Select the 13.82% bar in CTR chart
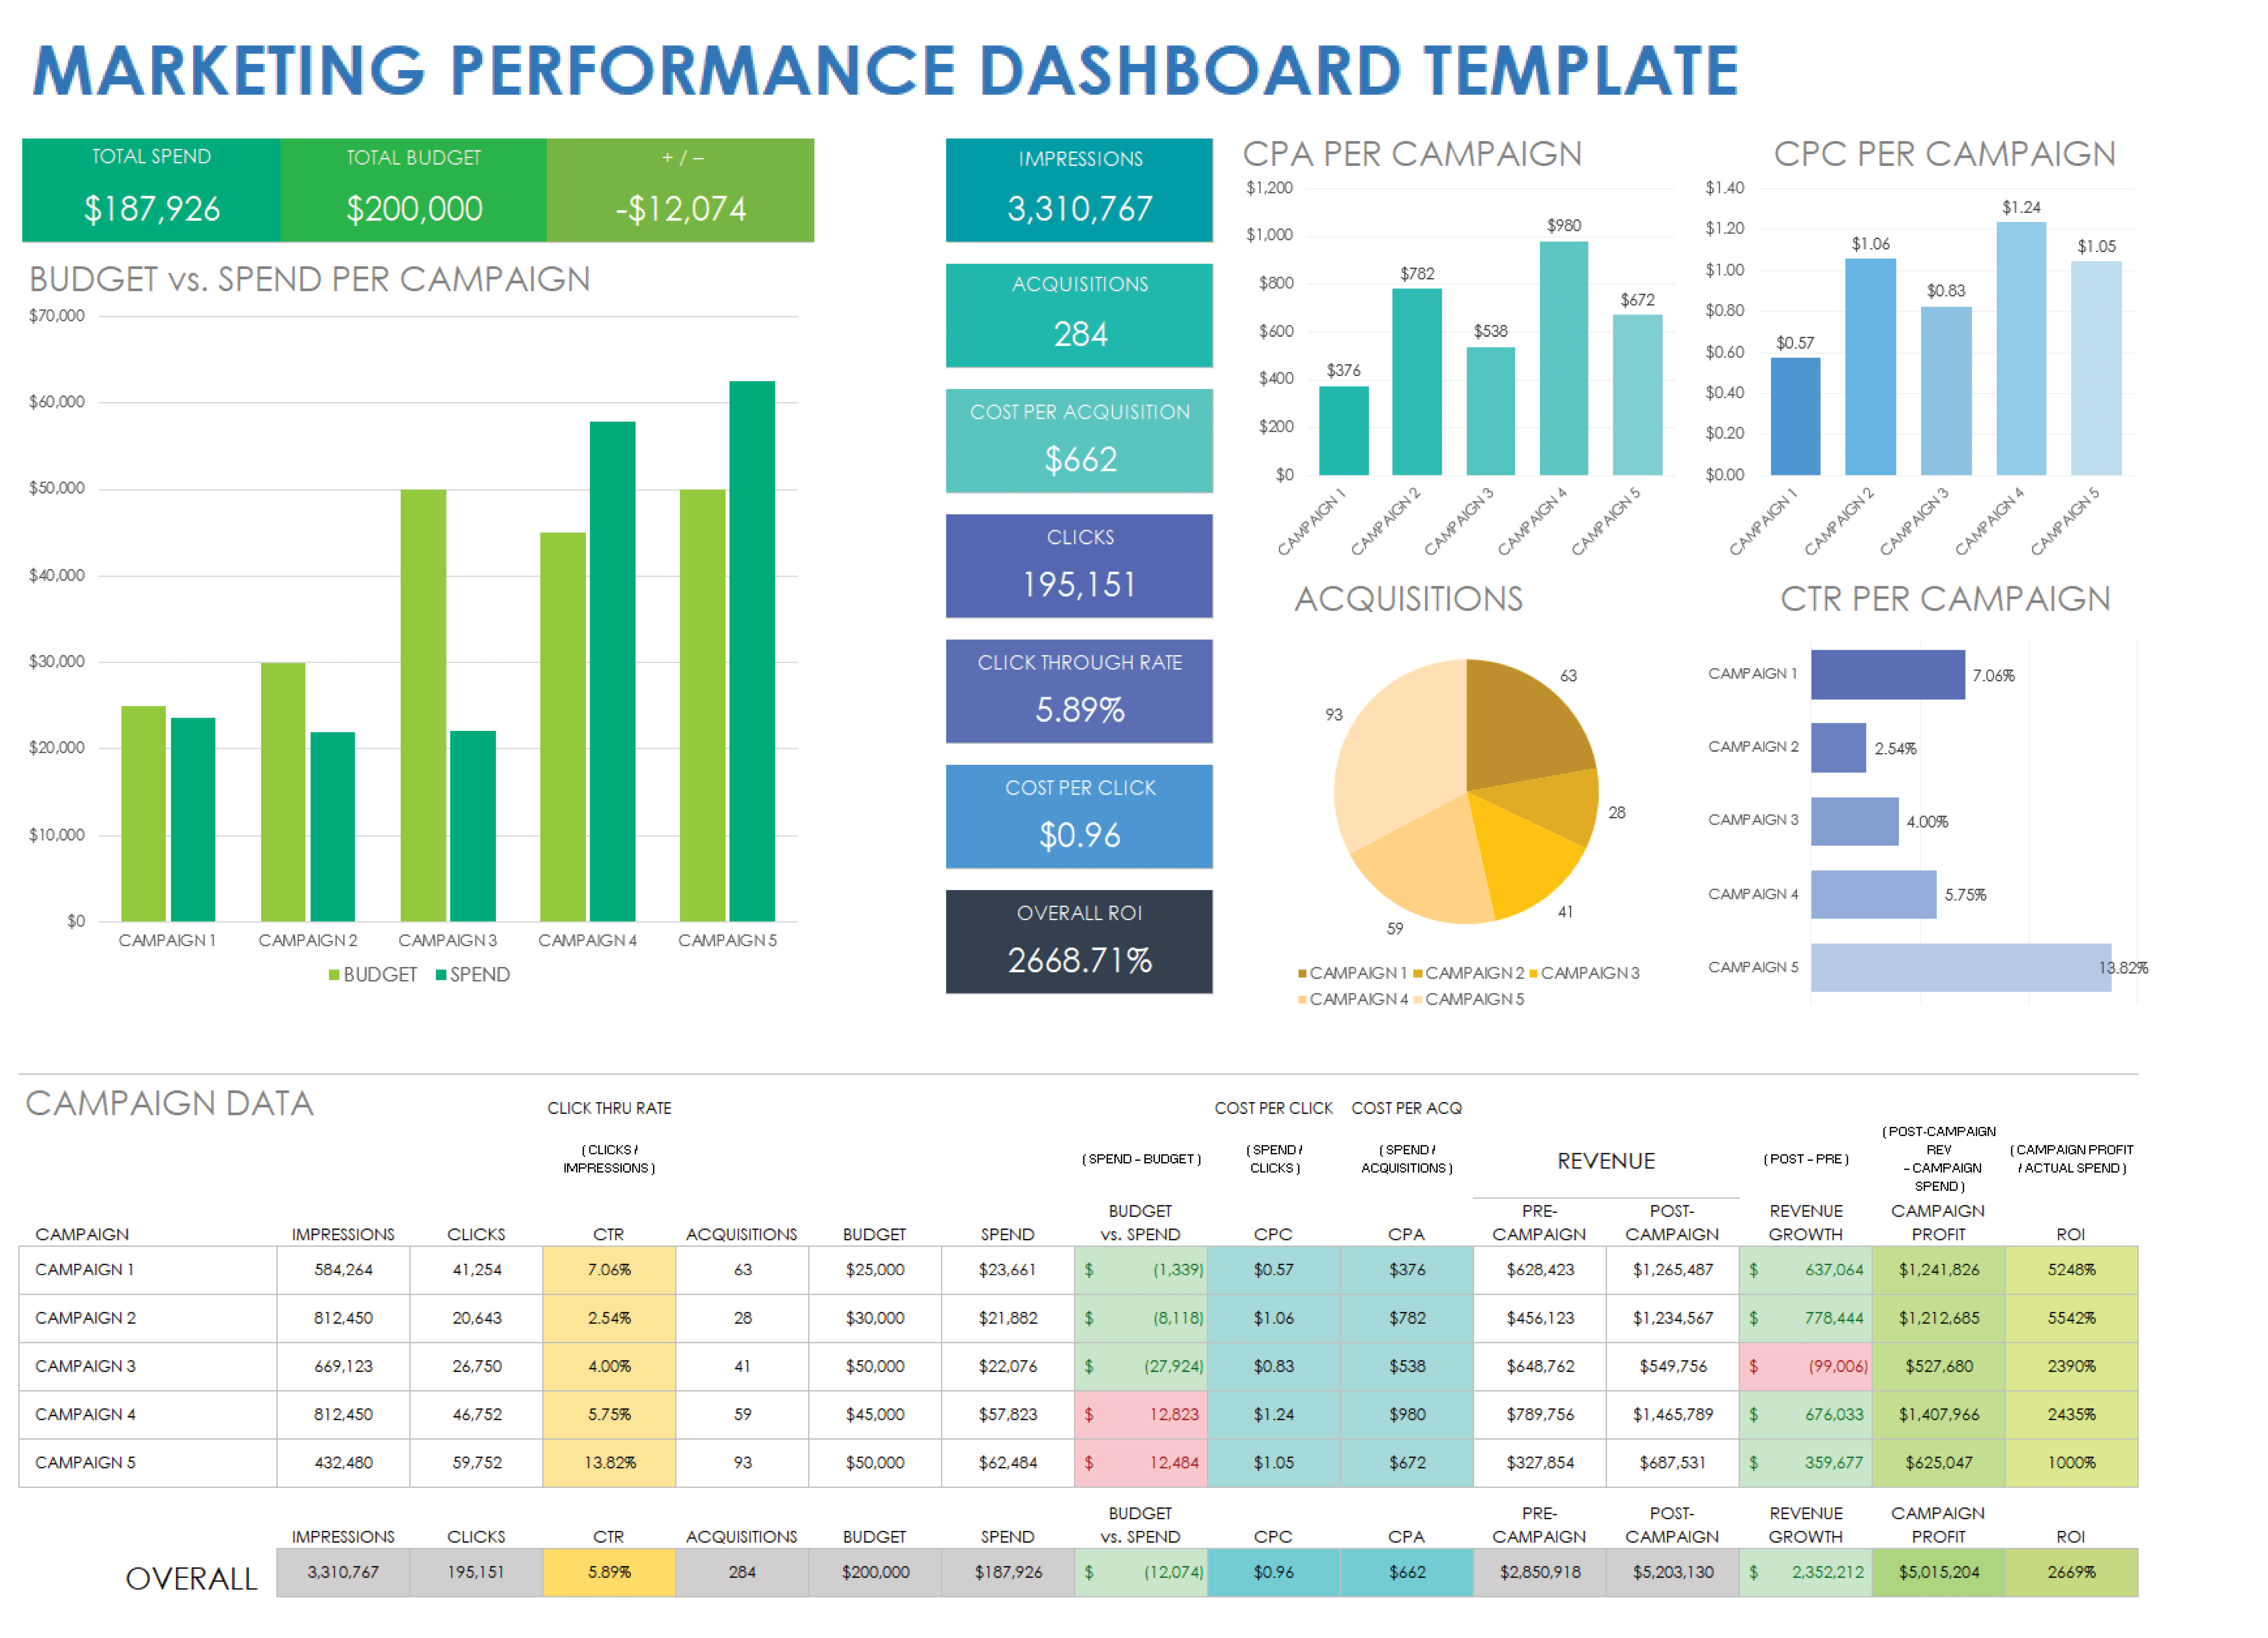This screenshot has height=1638, width=2268. [x=1961, y=968]
